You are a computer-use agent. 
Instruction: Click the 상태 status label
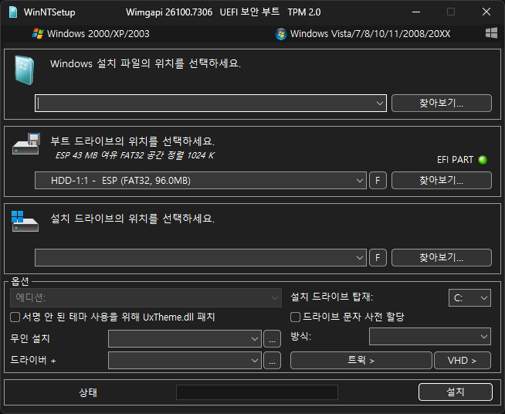point(88,392)
